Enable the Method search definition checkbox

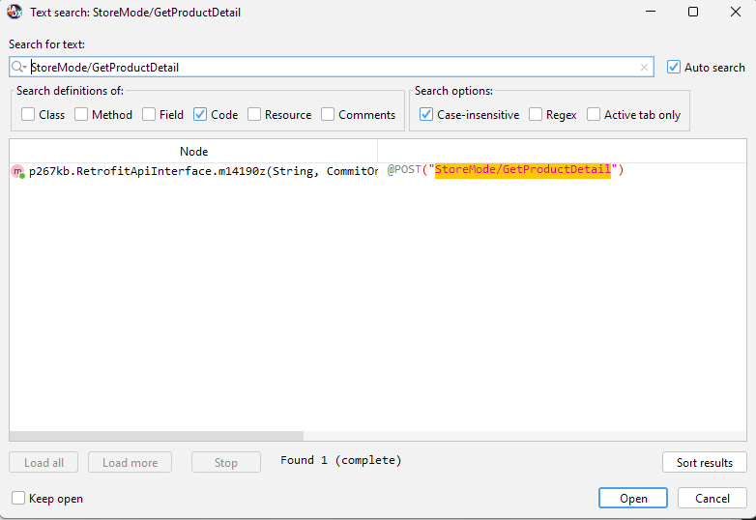[x=81, y=114]
